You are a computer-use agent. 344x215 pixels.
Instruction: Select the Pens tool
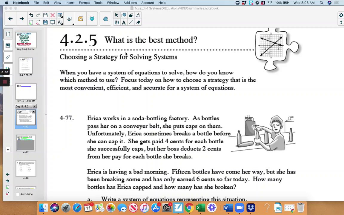(116, 22)
